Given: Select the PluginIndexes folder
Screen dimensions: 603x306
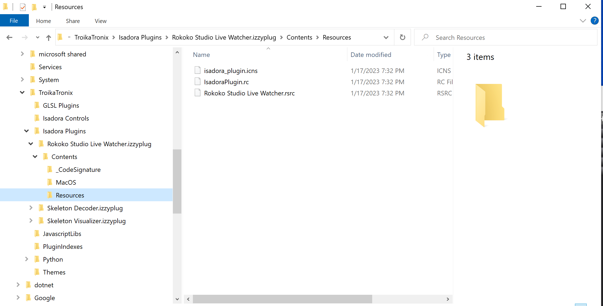Looking at the screenshot, I should 63,247.
